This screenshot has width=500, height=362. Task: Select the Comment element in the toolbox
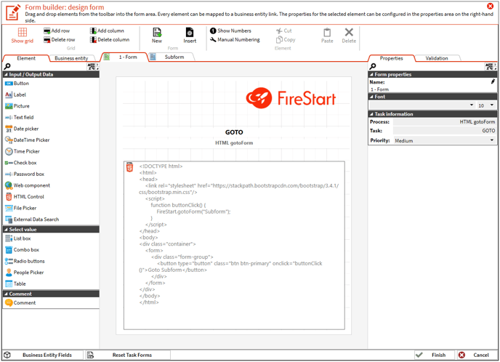pyautogui.click(x=20, y=302)
